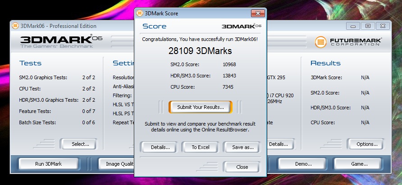Close the Score dialog with Close button
The height and width of the screenshot is (185, 402).
242,167
